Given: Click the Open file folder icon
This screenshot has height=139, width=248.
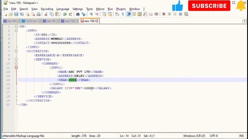Looking at the screenshot, I should (10, 14).
